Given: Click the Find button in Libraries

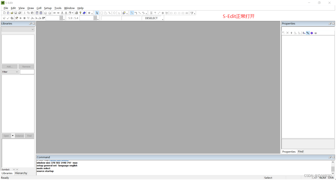Looking at the screenshot, I should pyautogui.click(x=29, y=136).
